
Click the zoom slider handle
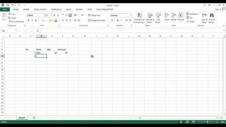[208, 122]
